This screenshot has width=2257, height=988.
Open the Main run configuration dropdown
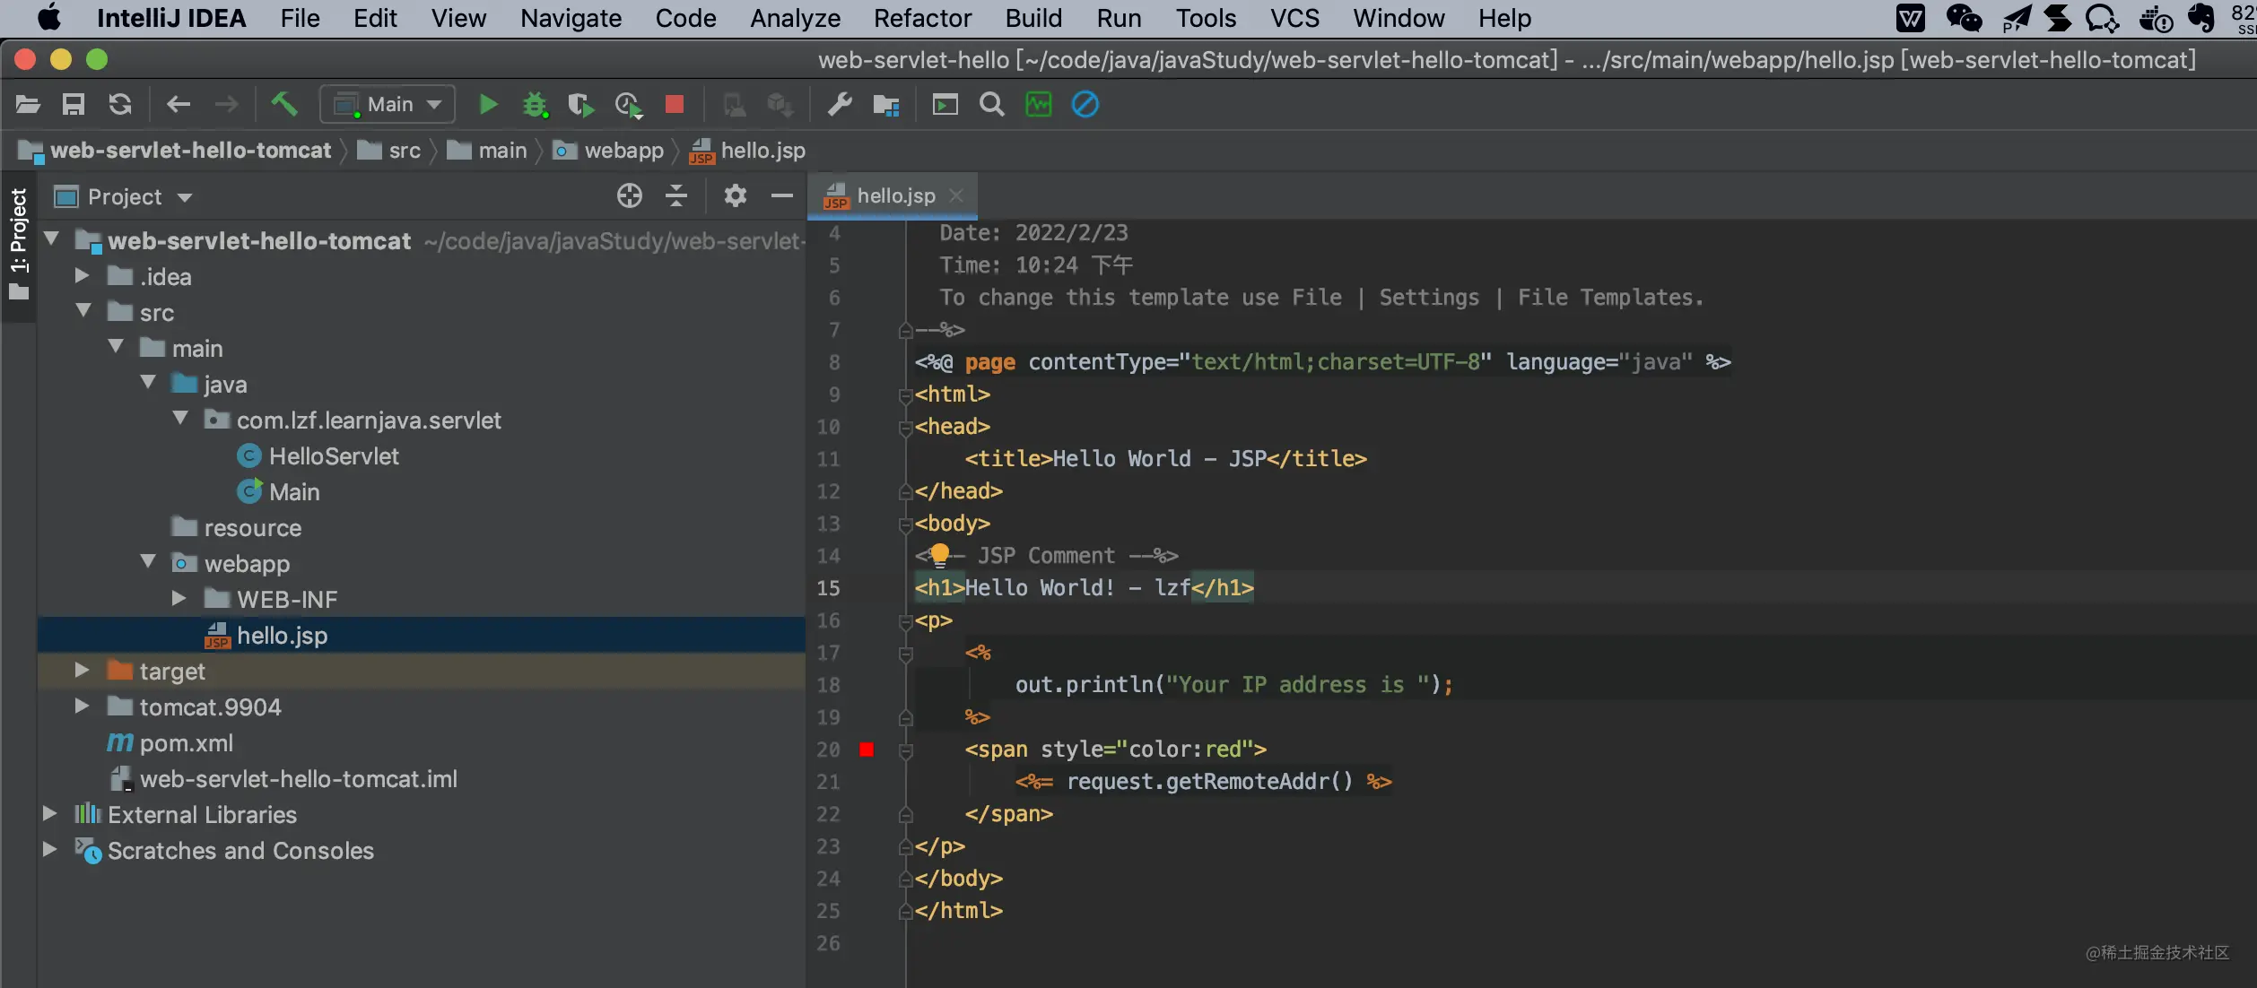[388, 105]
